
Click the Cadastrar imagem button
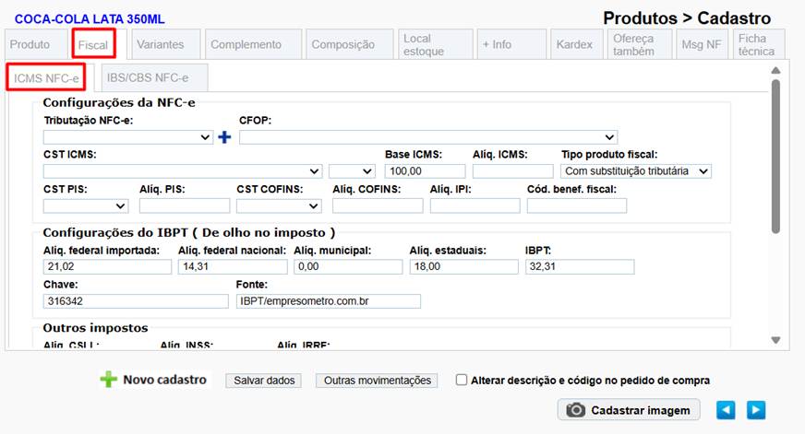(629, 410)
